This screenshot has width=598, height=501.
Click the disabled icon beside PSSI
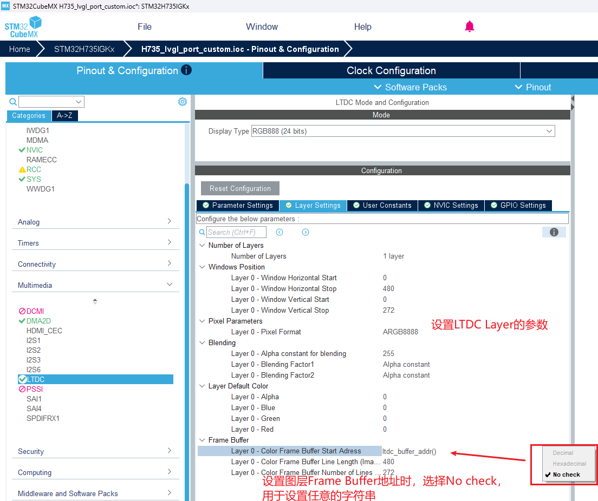click(x=22, y=389)
